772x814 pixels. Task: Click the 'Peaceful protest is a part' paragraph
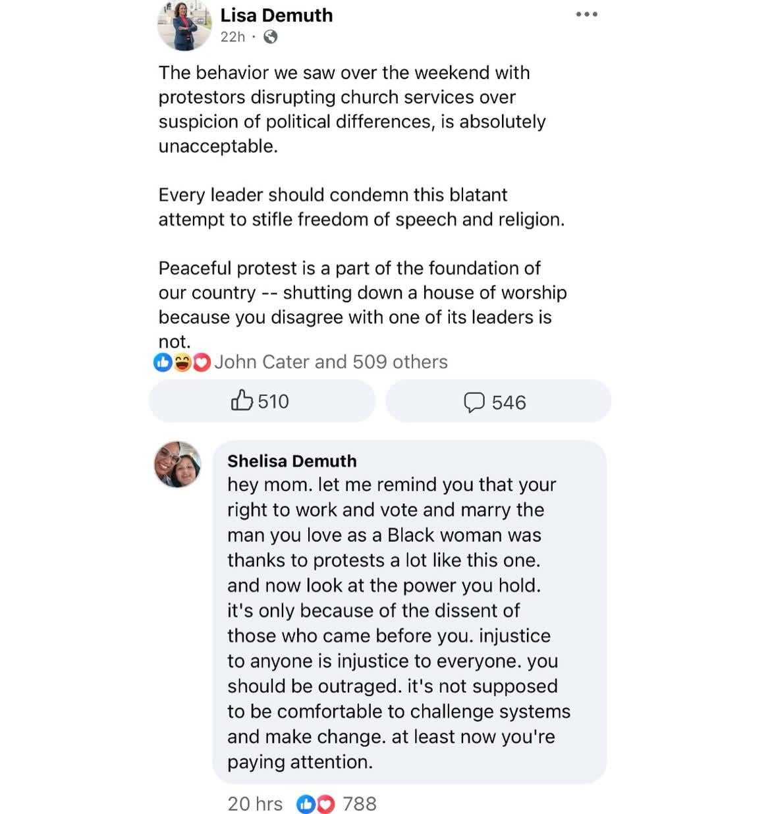pyautogui.click(x=362, y=304)
